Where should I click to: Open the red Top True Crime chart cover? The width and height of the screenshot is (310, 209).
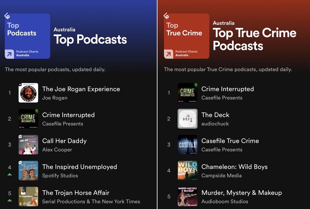pos(187,36)
